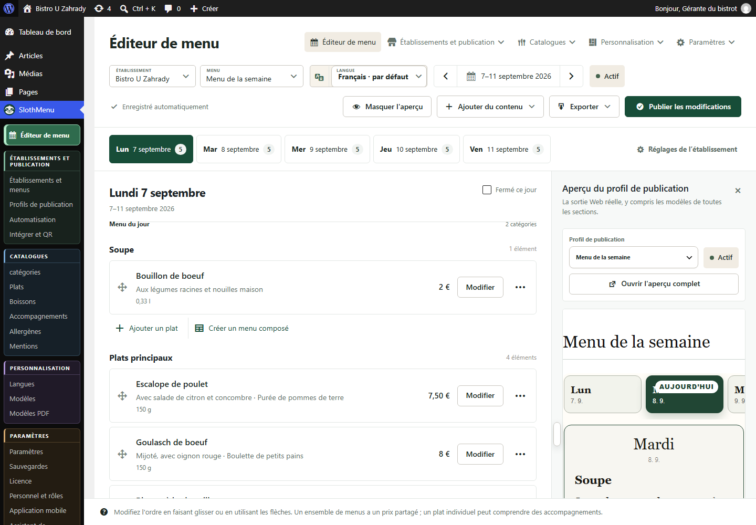756x525 pixels.
Task: Go to previous week arrow
Action: click(x=446, y=76)
